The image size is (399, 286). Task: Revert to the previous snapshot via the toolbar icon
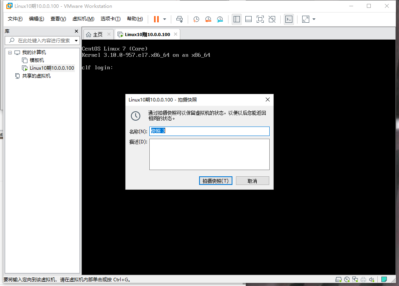208,19
